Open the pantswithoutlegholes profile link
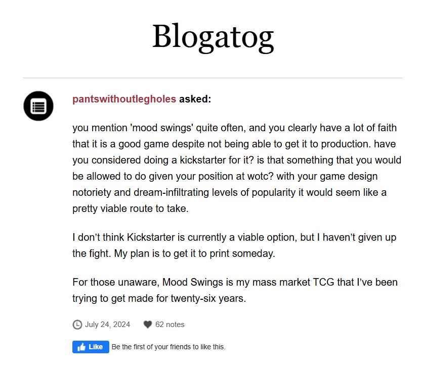The height and width of the screenshot is (376, 422). click(124, 99)
